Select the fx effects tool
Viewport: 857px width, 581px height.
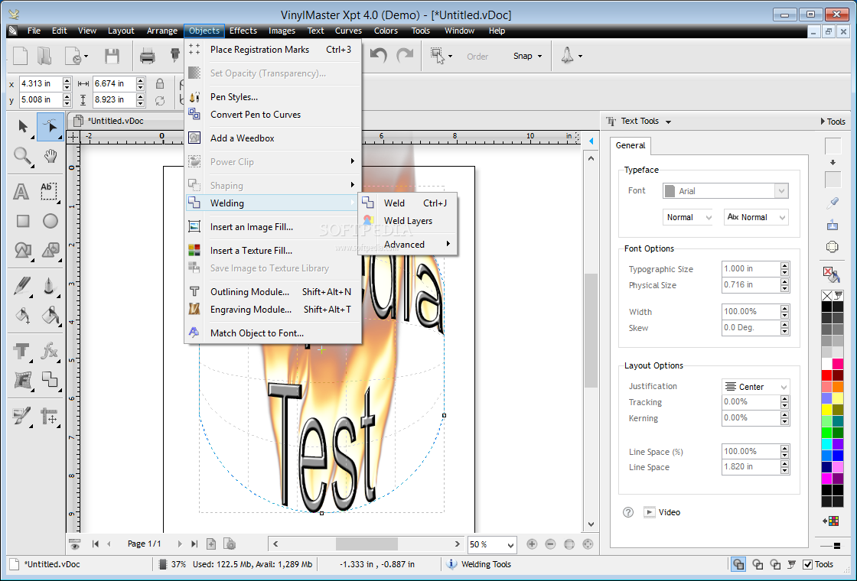click(x=50, y=350)
